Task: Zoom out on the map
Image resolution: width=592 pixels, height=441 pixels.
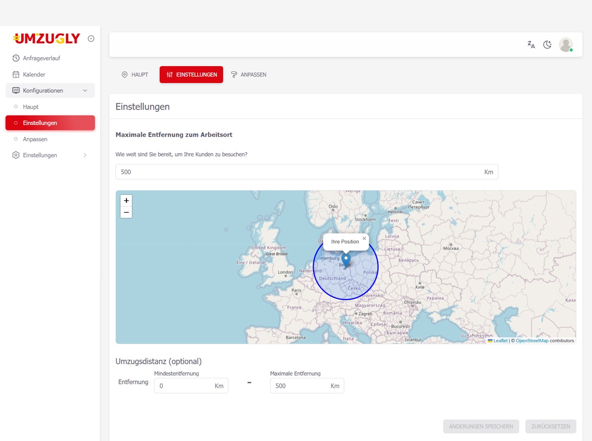Action: pyautogui.click(x=126, y=212)
